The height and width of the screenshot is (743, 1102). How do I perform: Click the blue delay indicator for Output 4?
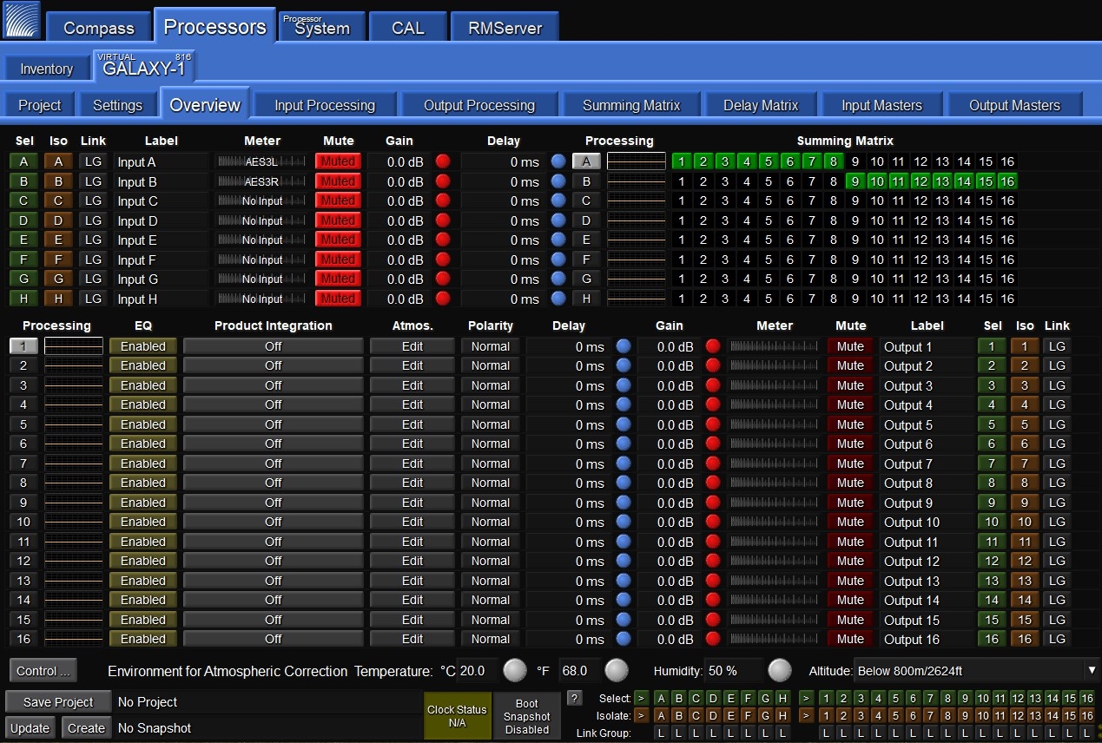coord(623,404)
